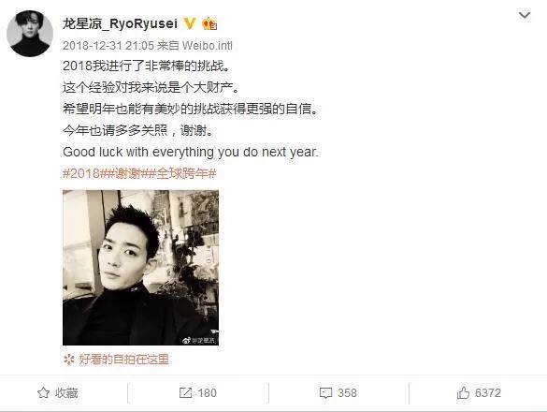Click the orange membership badge icon

pyautogui.click(x=209, y=23)
